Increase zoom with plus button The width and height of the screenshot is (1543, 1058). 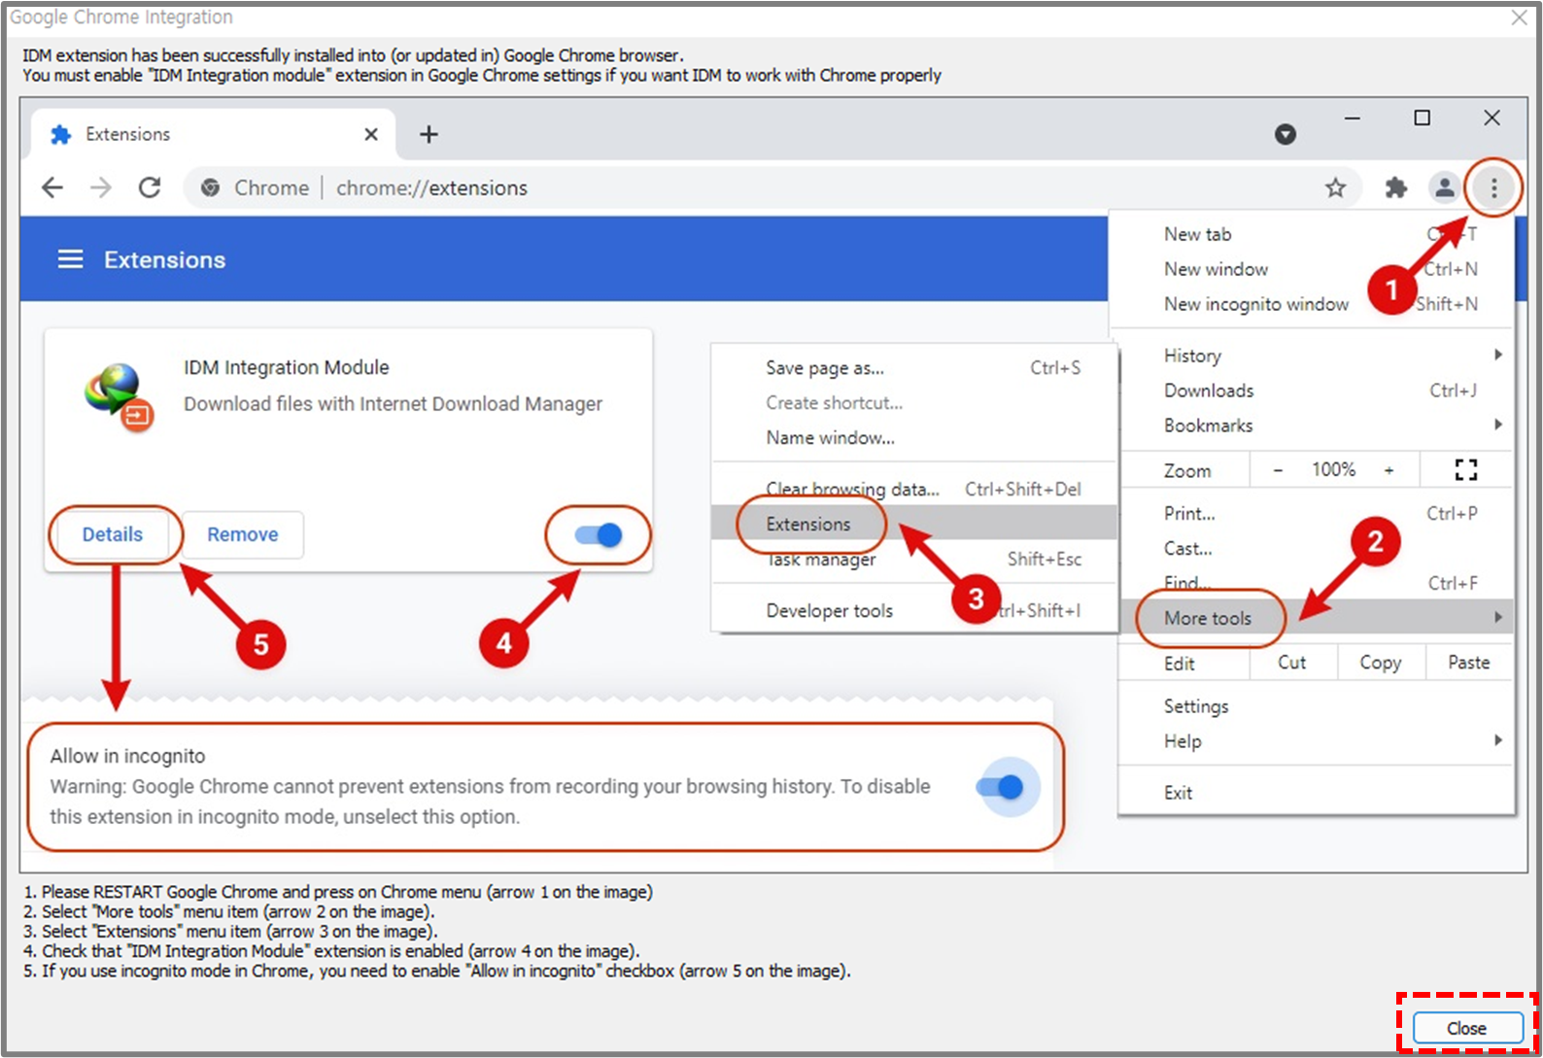[x=1389, y=470]
